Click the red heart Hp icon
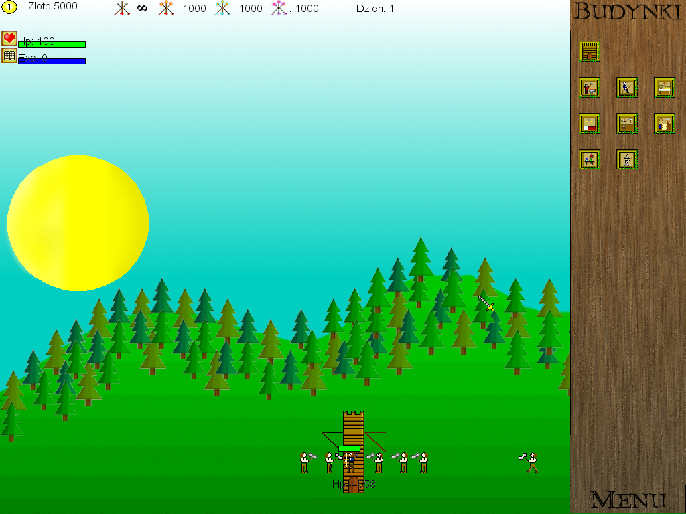Image resolution: width=686 pixels, height=514 pixels. click(9, 39)
